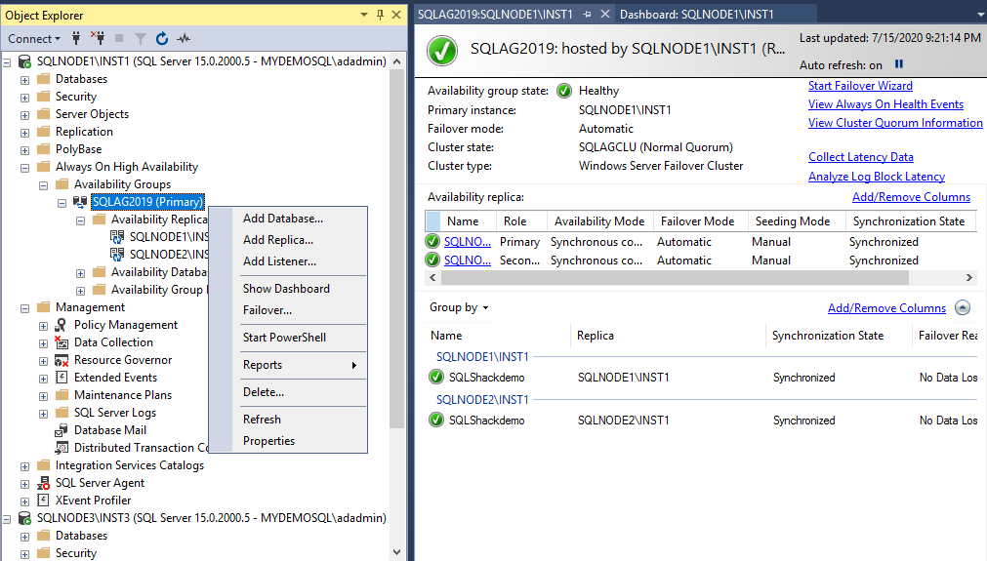Open the Connect dropdown
Viewport: 987px width, 561px height.
point(34,38)
